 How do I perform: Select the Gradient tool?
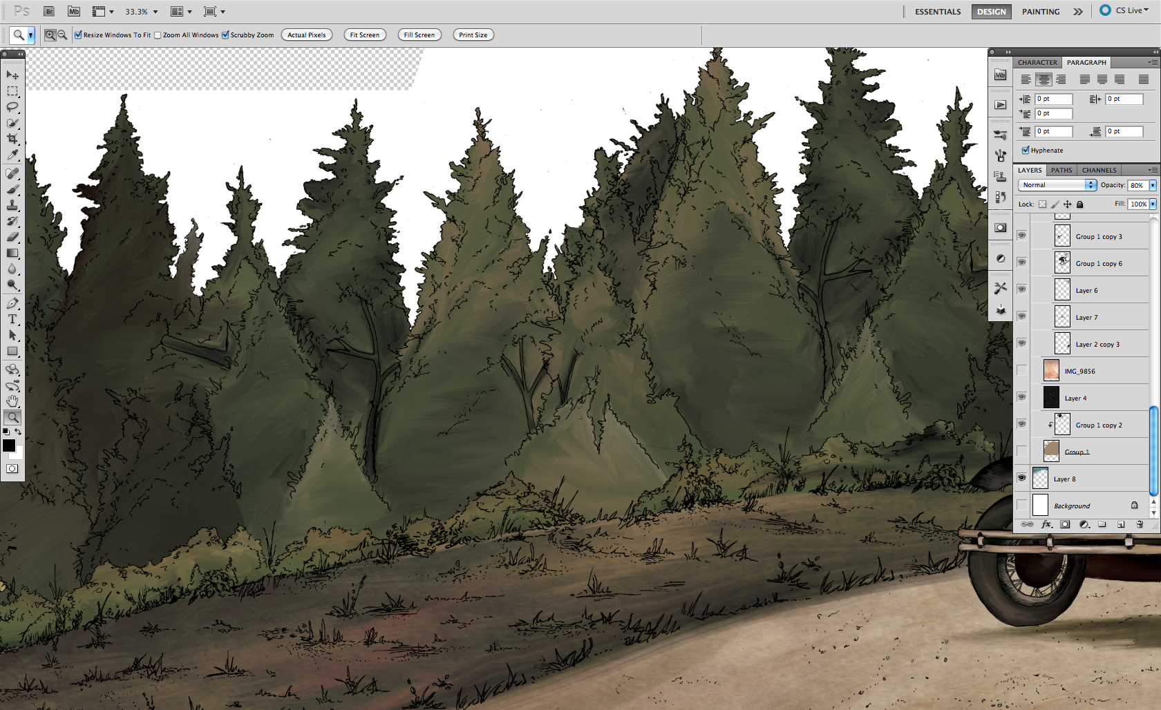pyautogui.click(x=12, y=253)
